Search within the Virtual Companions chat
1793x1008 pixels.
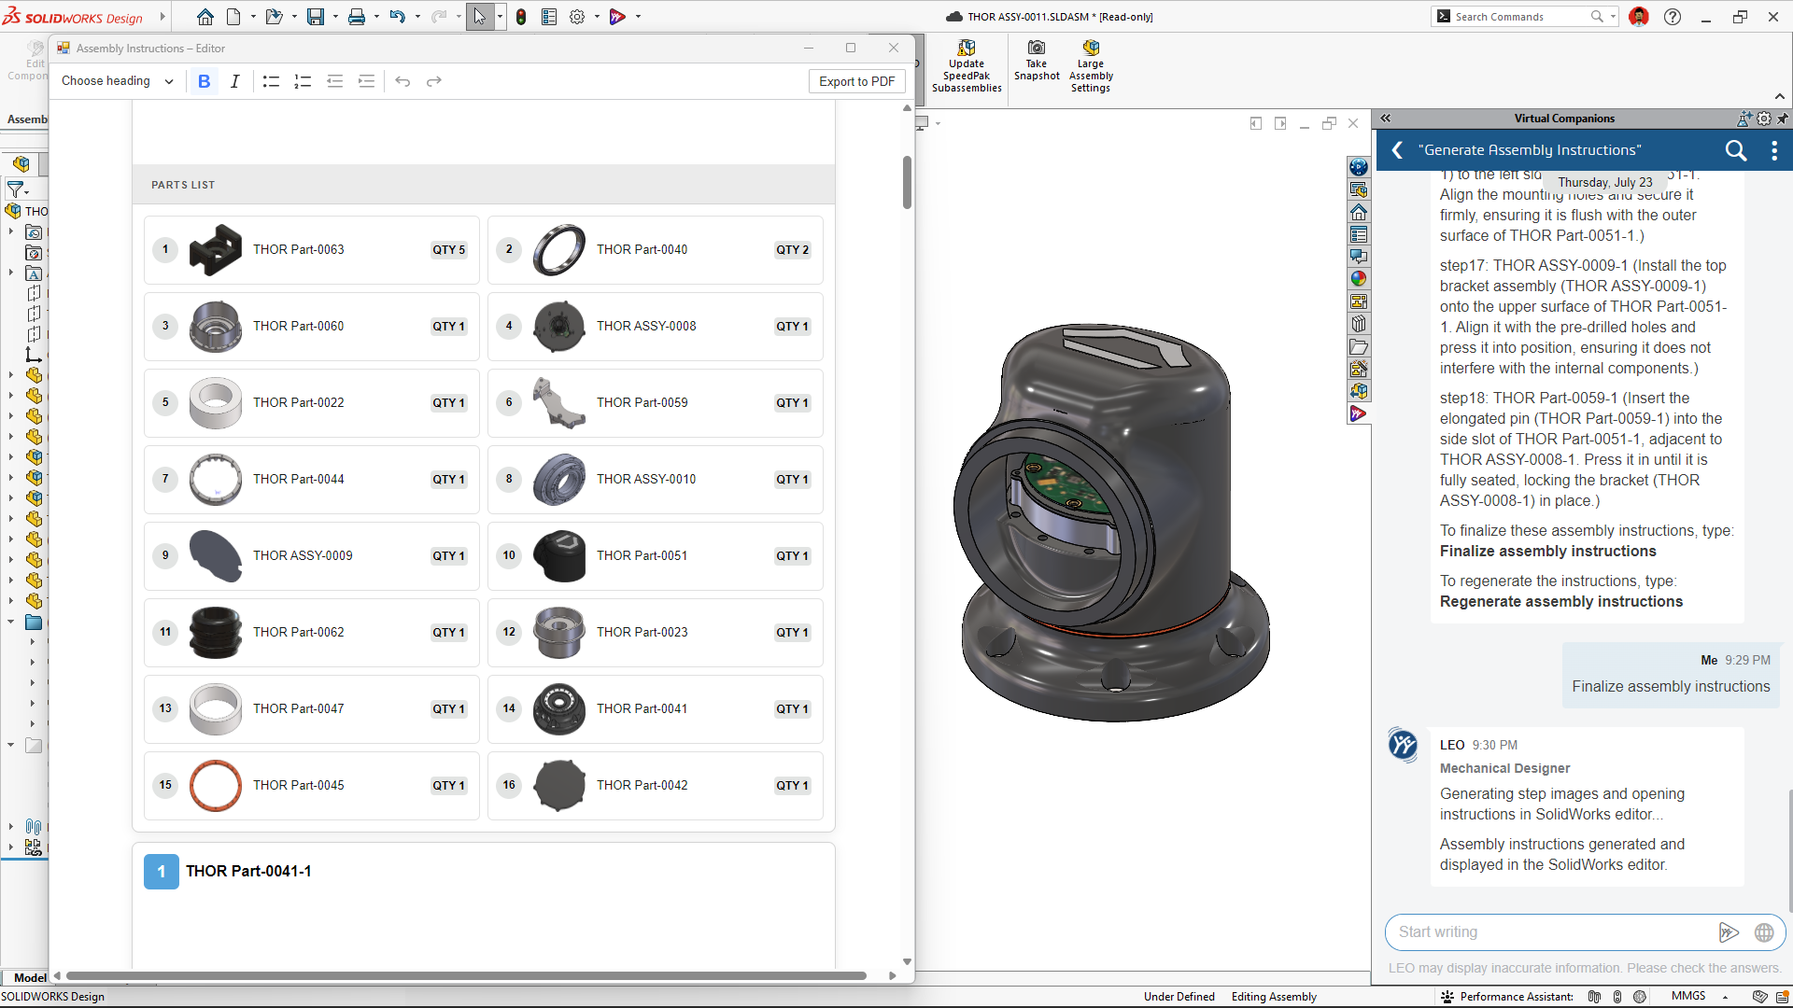[x=1735, y=150]
